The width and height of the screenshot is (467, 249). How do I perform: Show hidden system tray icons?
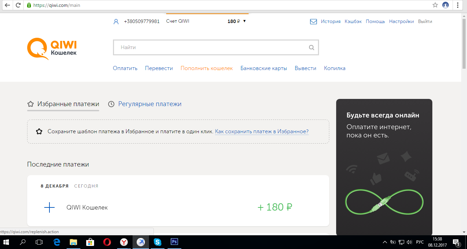[385, 242]
